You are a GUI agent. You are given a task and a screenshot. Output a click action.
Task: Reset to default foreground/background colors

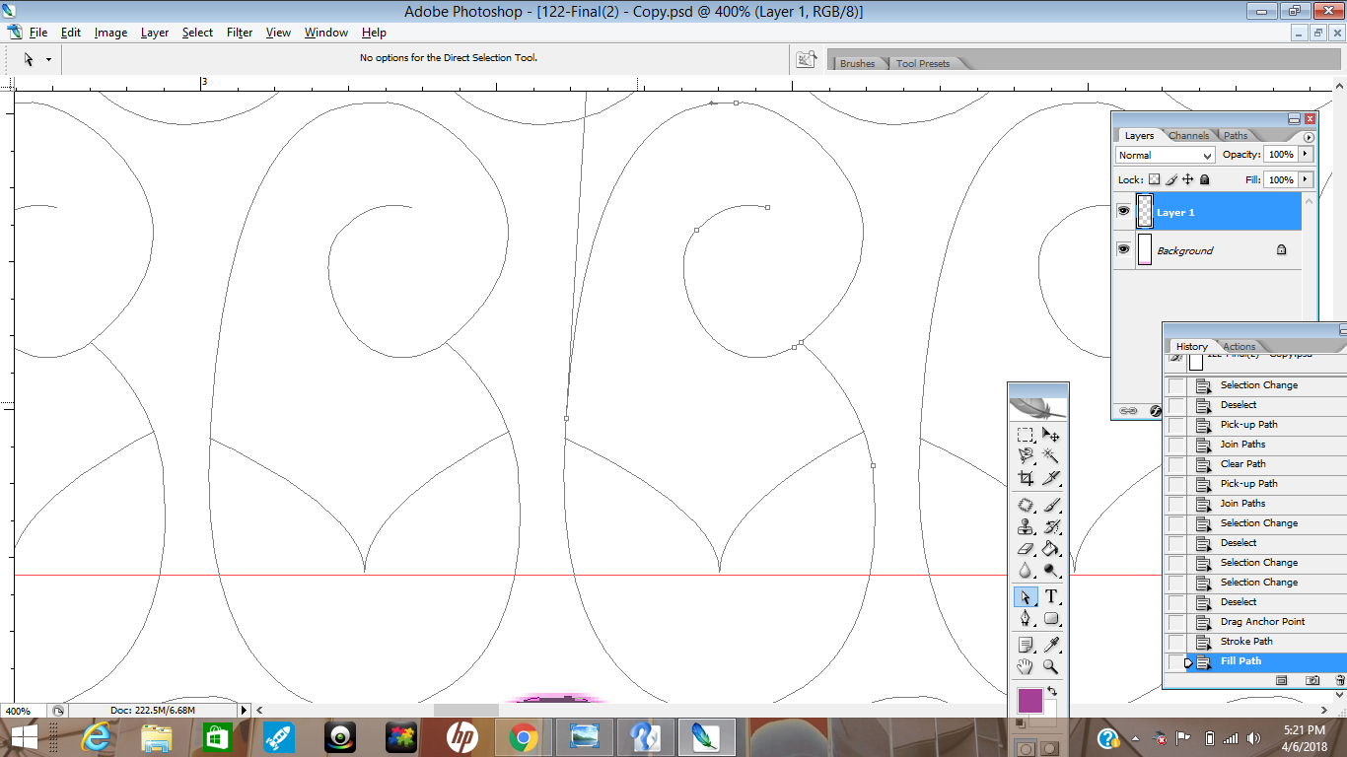(1021, 723)
